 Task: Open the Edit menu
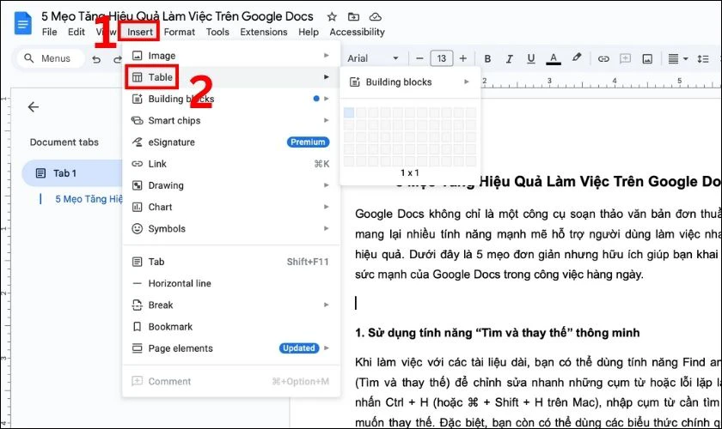76,32
